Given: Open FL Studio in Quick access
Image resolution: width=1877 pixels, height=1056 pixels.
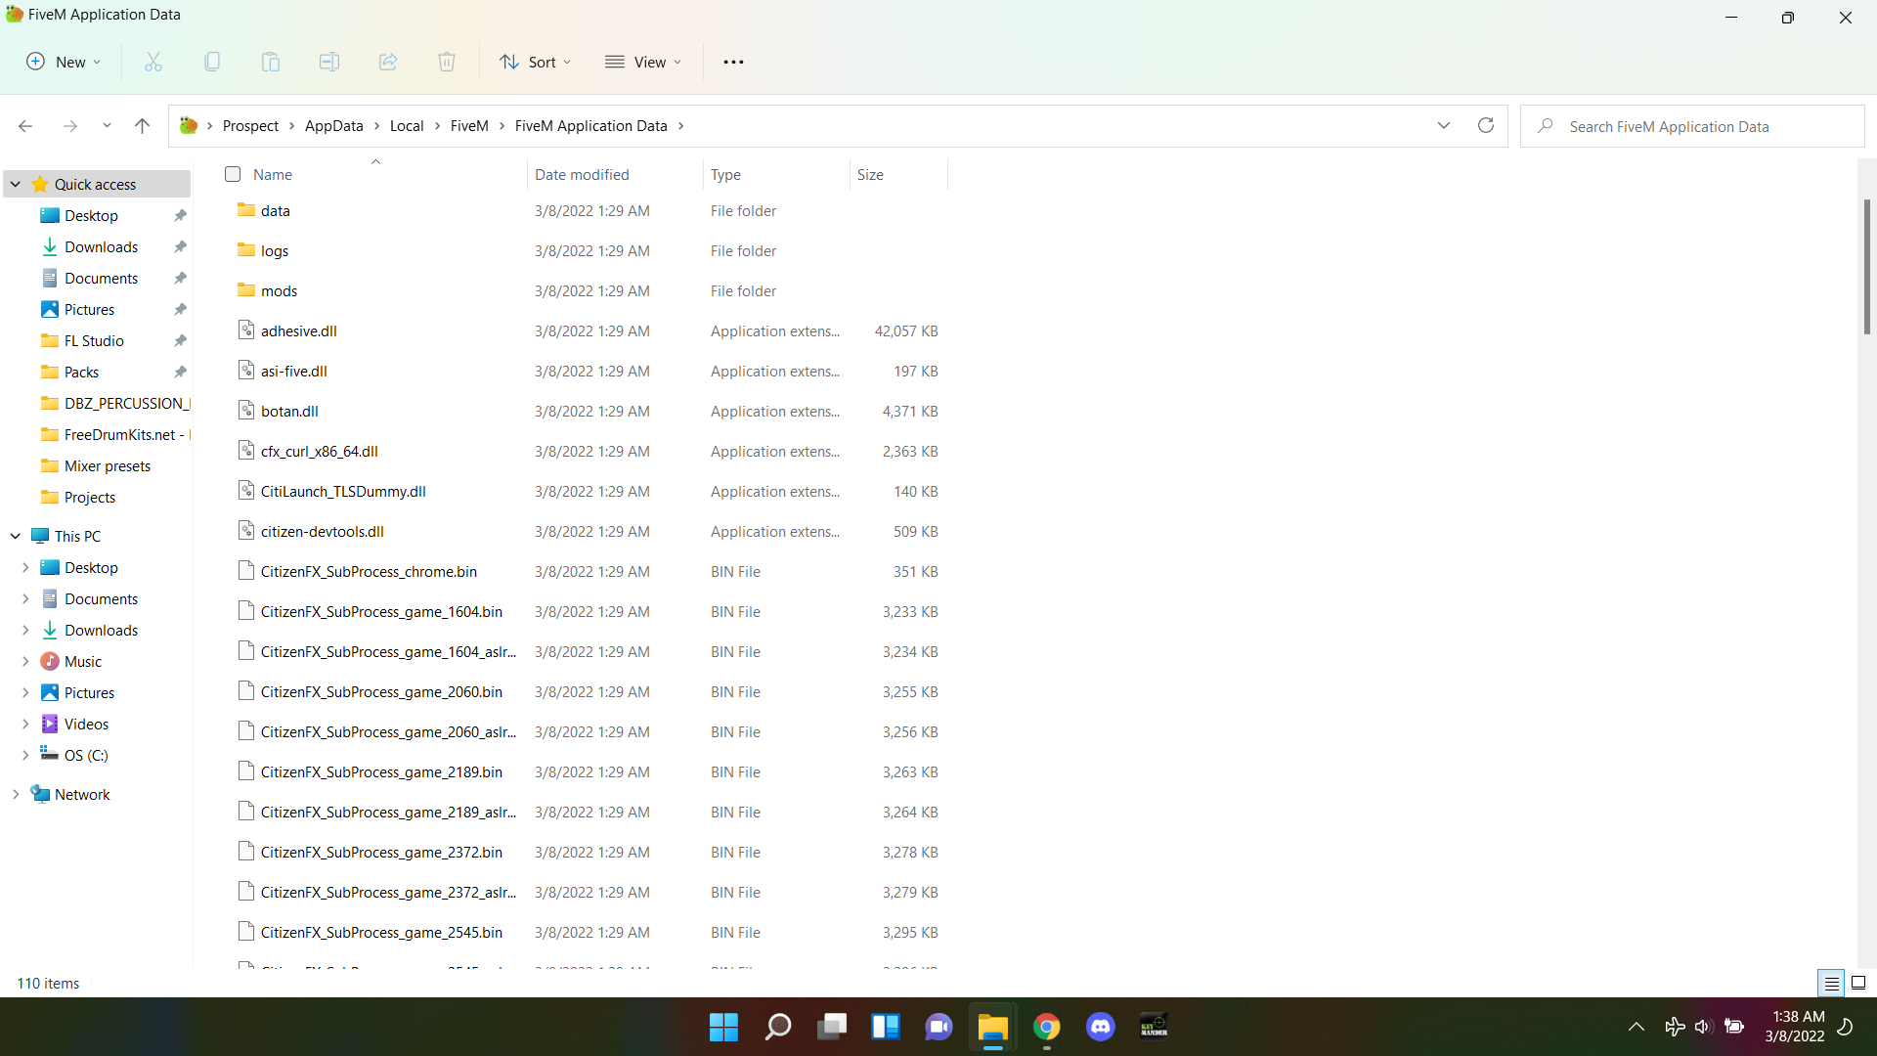Looking at the screenshot, I should [94, 340].
